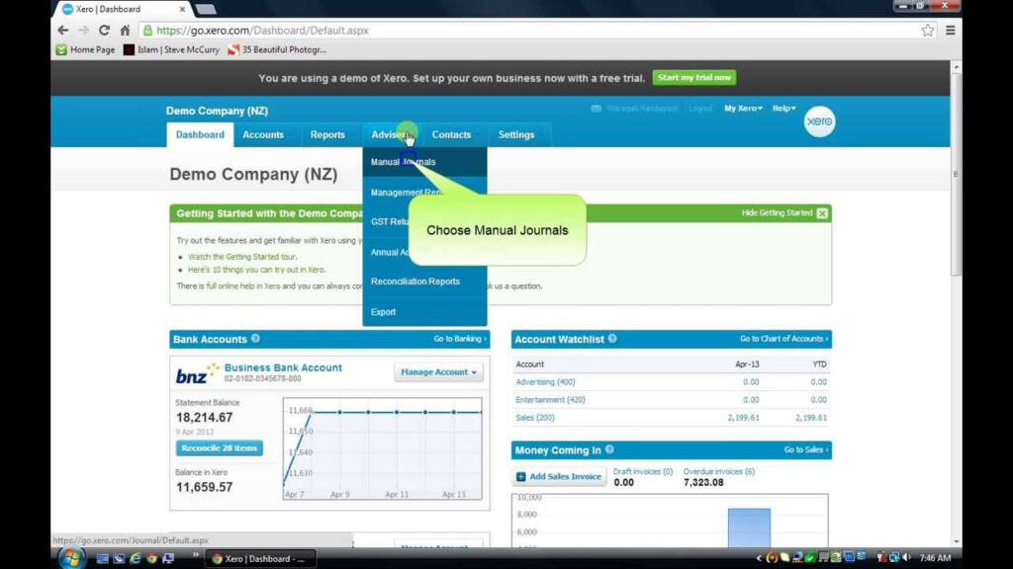Open Chrome from quick launch
The width and height of the screenshot is (1013, 569).
(x=151, y=559)
